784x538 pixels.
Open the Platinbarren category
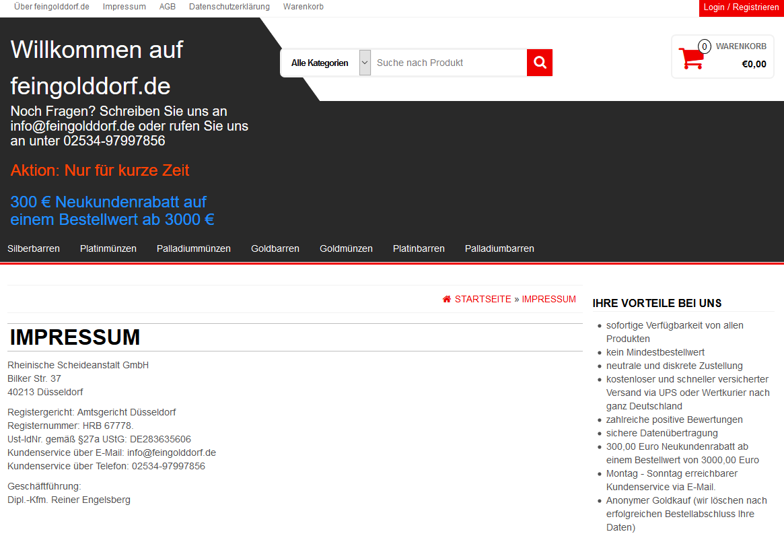419,248
